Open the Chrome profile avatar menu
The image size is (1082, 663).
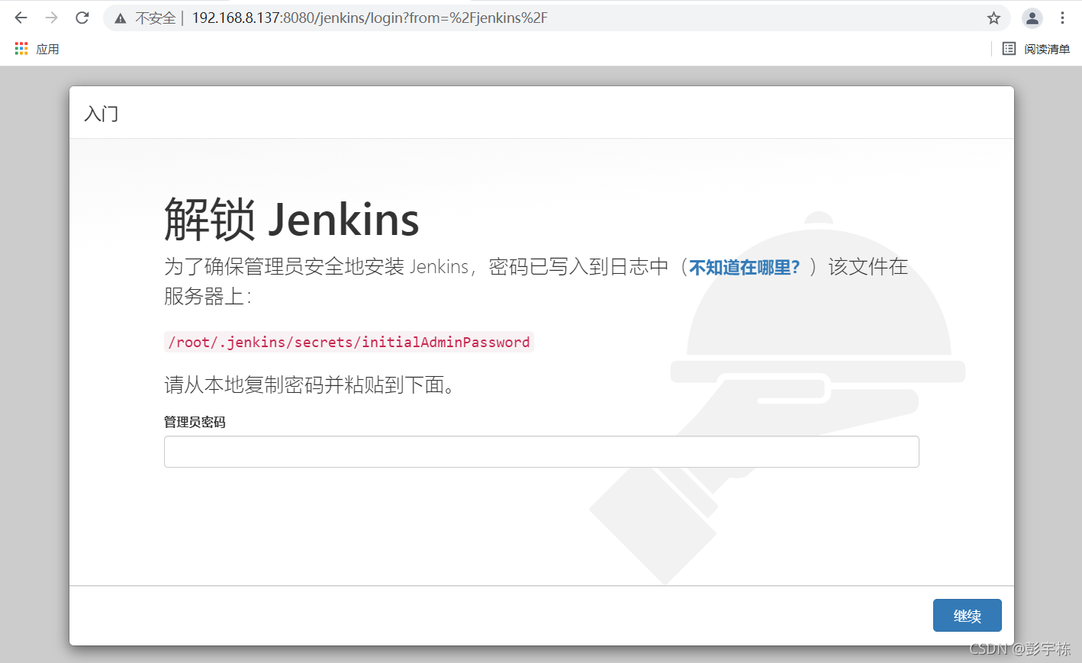pos(1032,18)
